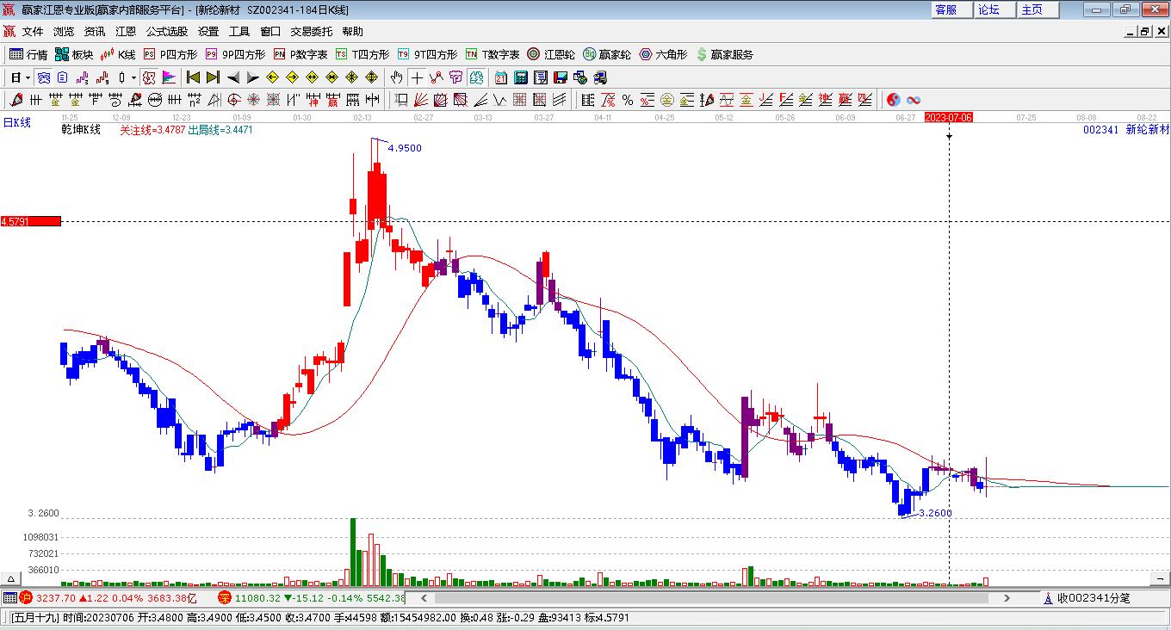Viewport: 1171px width, 630px height.
Task: Open the 资讯 menu
Action: coord(95,32)
